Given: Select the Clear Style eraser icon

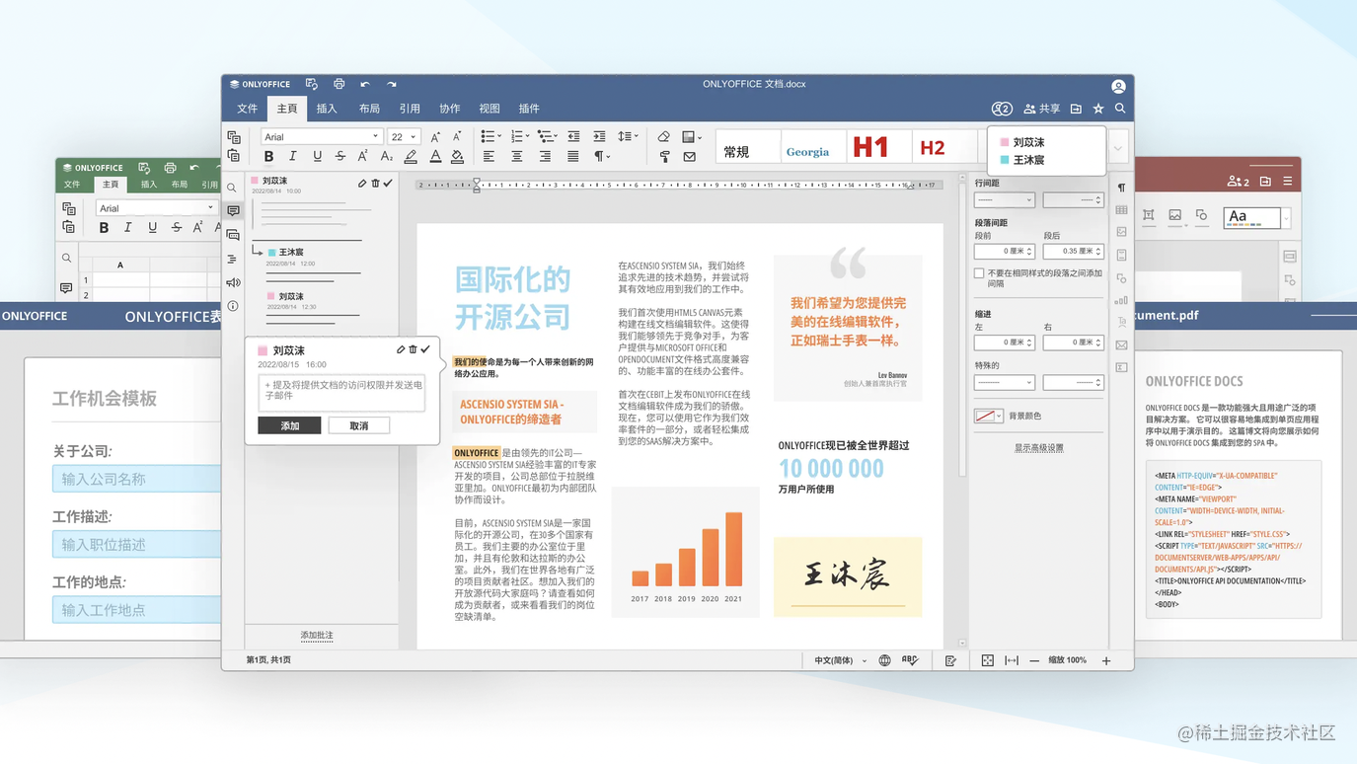Looking at the screenshot, I should pos(662,137).
